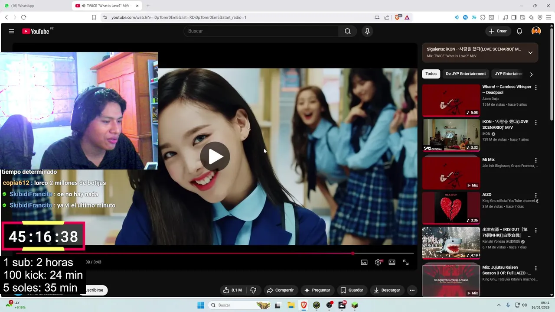Open the account avatar menu
Viewport: 555px width, 312px height.
[x=536, y=31]
